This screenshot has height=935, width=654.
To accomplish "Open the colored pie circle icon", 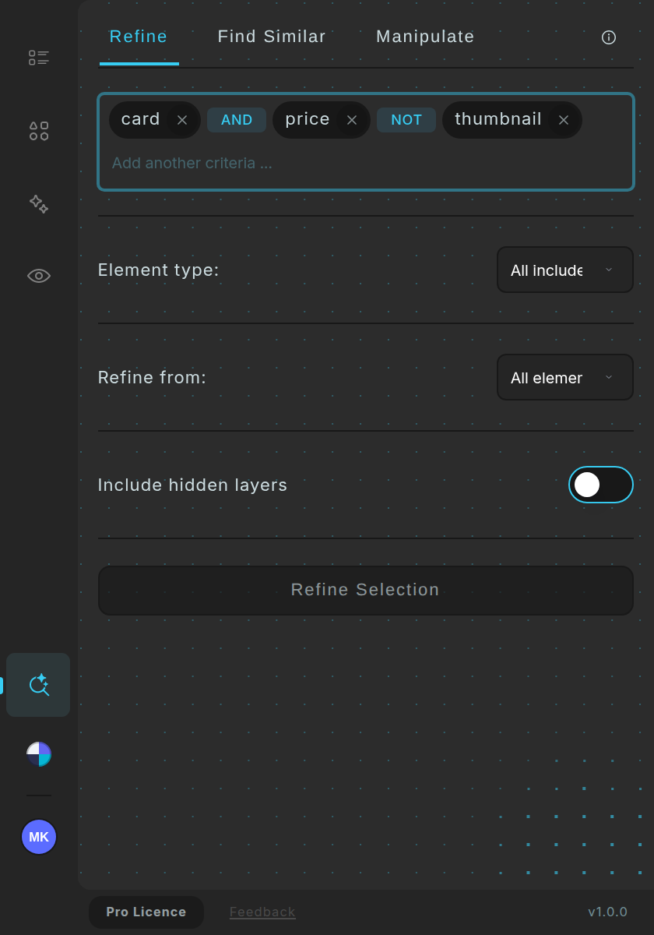I will tap(39, 754).
